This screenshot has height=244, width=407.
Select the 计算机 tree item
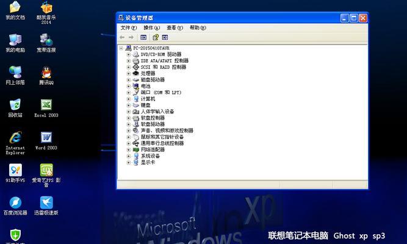click(x=148, y=99)
